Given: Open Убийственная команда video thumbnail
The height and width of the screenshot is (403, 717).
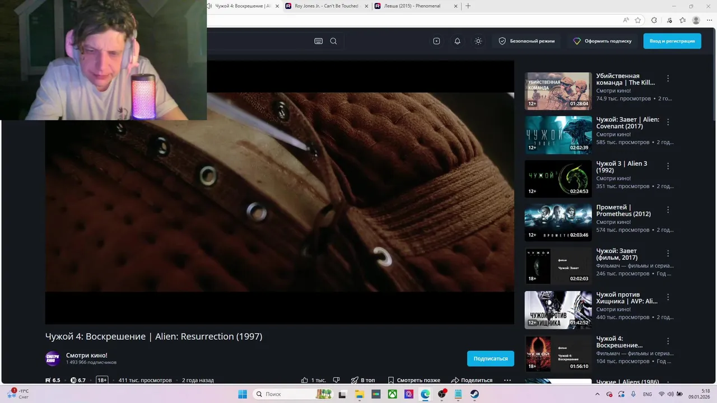Looking at the screenshot, I should click(x=558, y=91).
